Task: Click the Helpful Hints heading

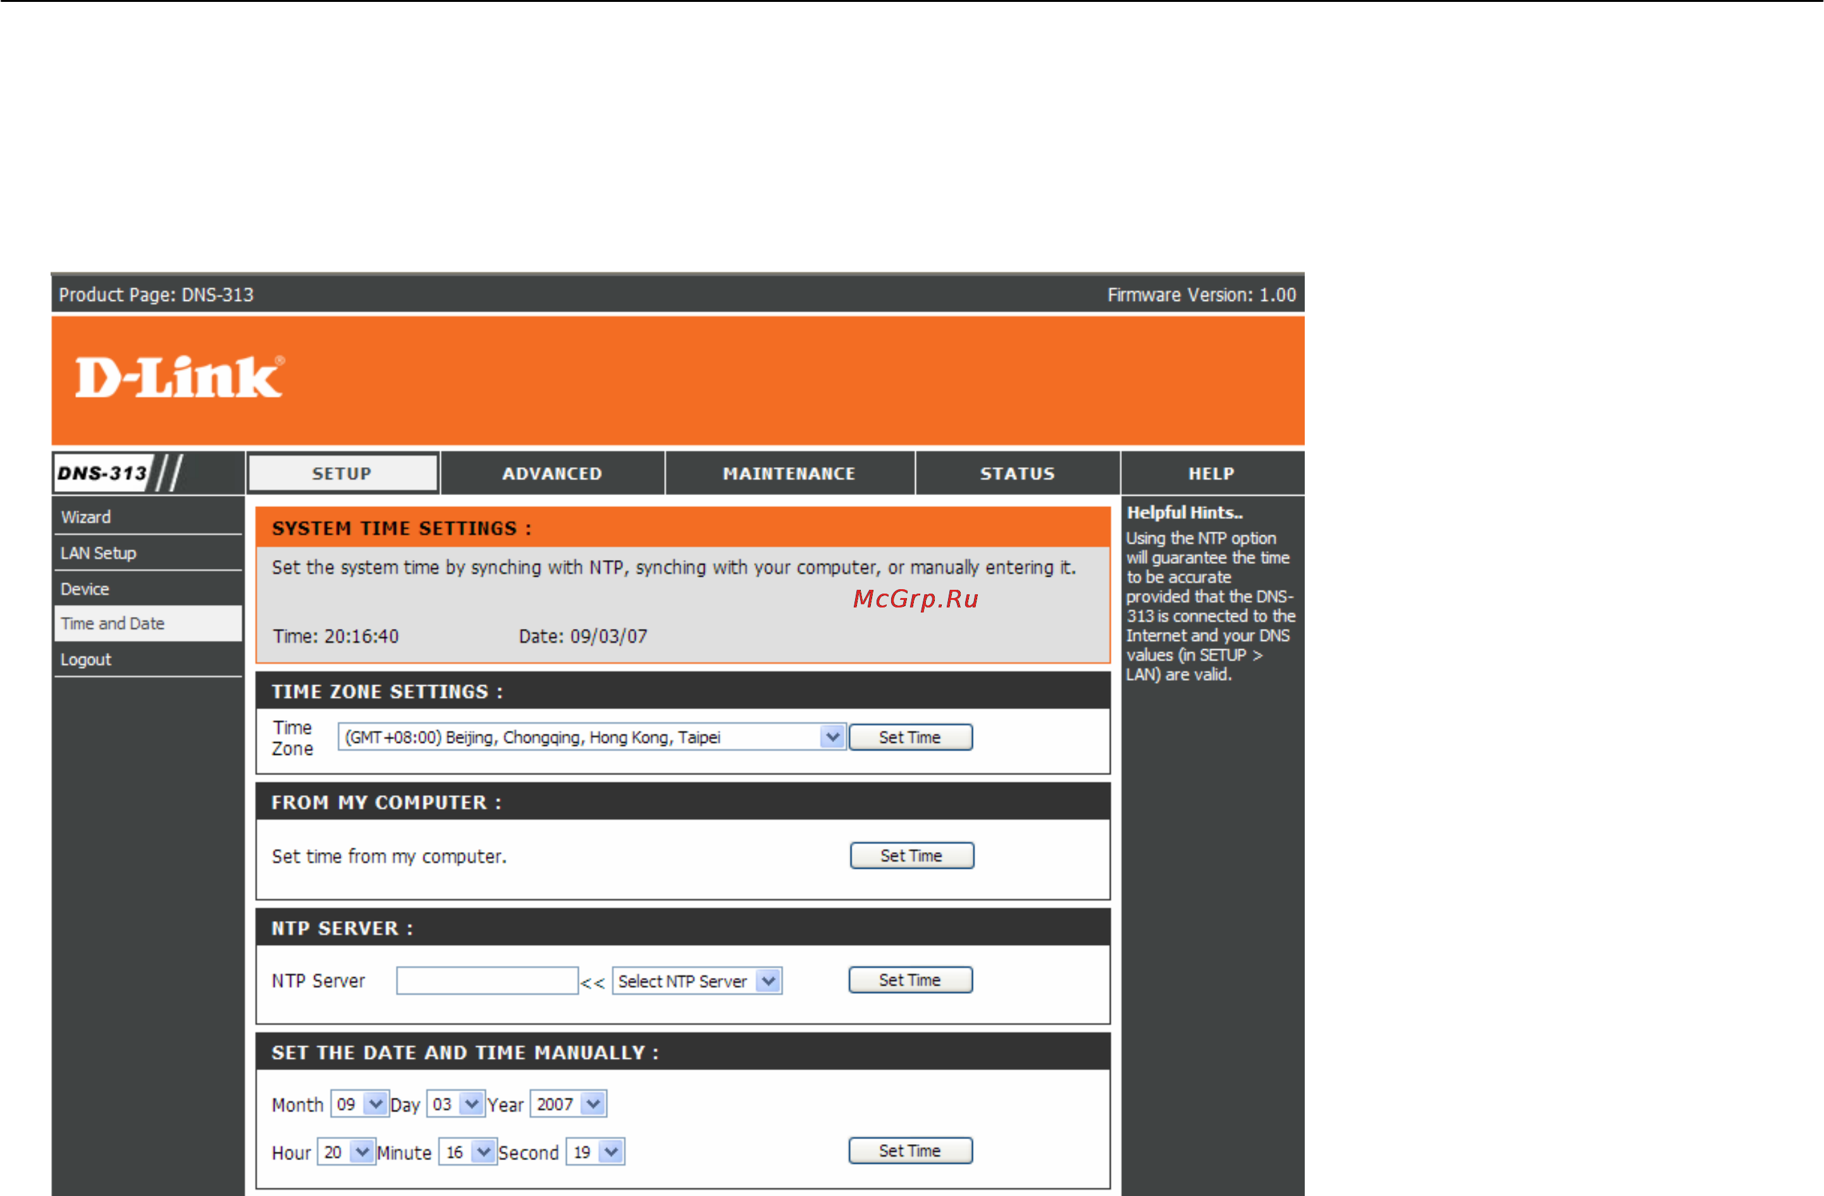Action: [x=1185, y=513]
